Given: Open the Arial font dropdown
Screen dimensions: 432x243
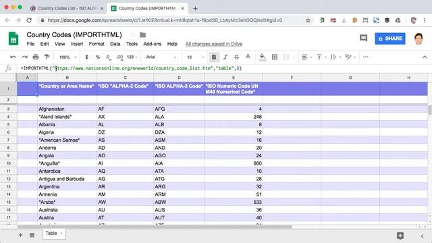Looking at the screenshot, I should 161,57.
